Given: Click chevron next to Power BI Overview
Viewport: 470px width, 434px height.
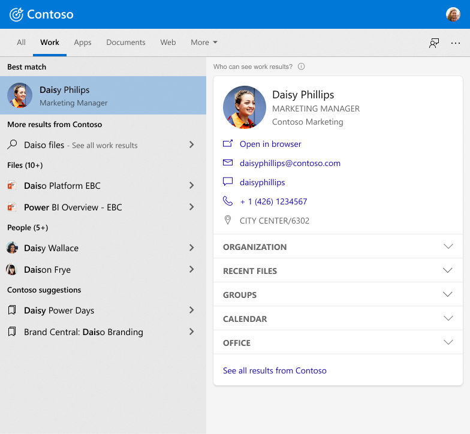Looking at the screenshot, I should [x=192, y=207].
